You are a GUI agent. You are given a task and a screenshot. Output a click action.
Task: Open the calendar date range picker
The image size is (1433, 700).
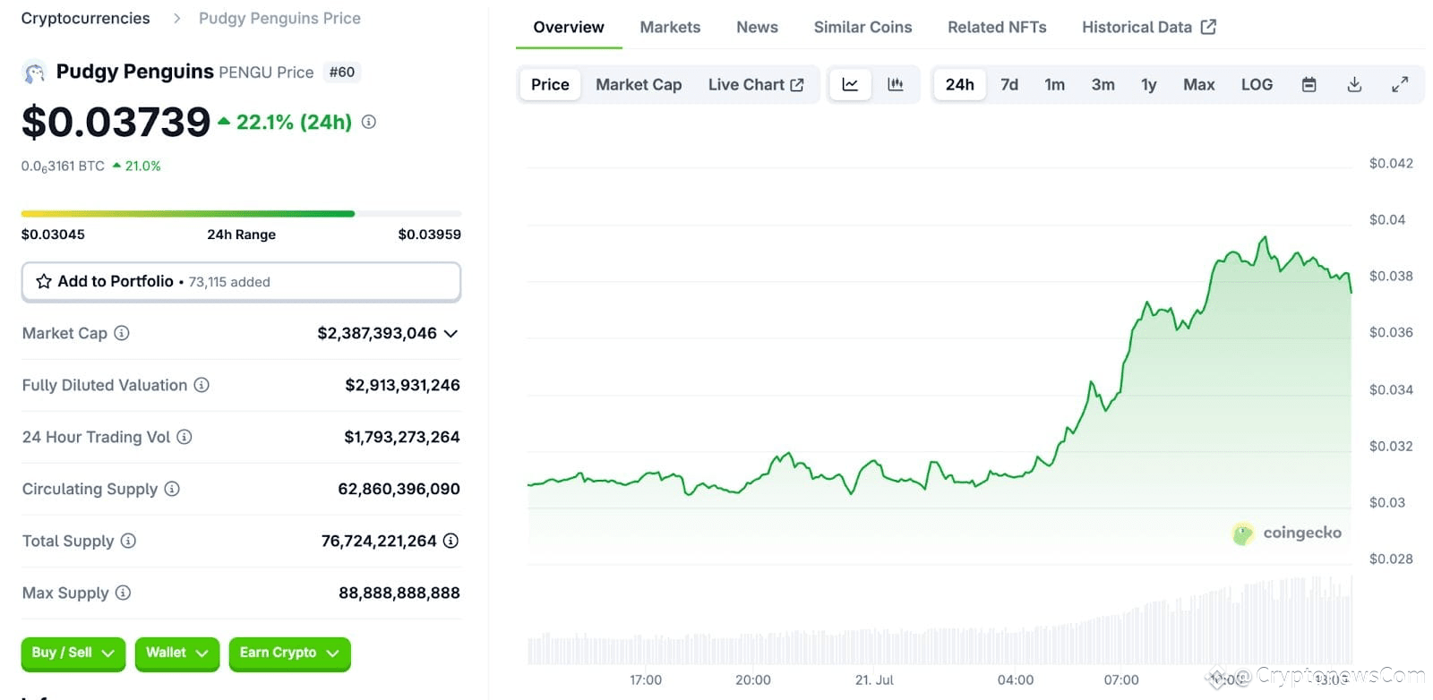pos(1309,84)
